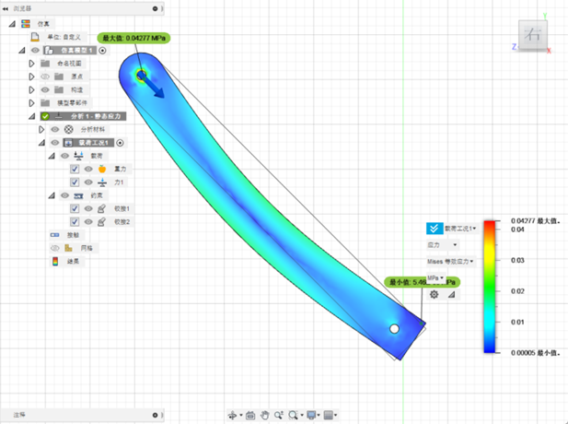568x424 pixels.
Task: Open the 载荷工况1 dropdown near legend
Action: coord(460,228)
